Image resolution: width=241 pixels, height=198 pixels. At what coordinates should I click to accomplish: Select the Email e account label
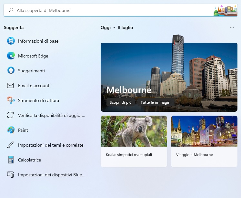(x=34, y=86)
